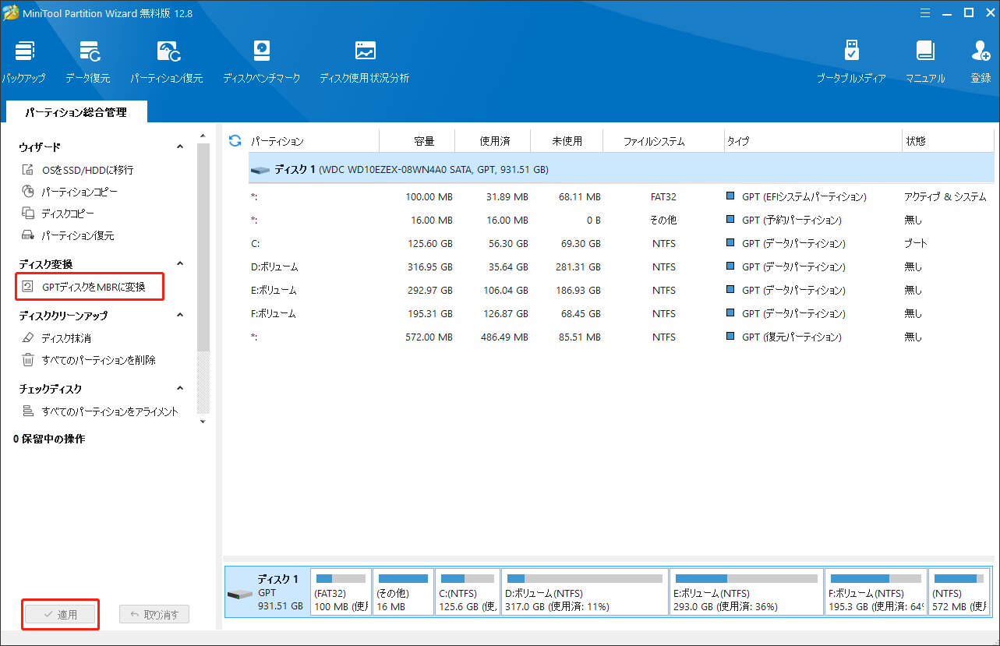Sort by the 状態 column header
The height and width of the screenshot is (646, 1000).
[x=947, y=141]
